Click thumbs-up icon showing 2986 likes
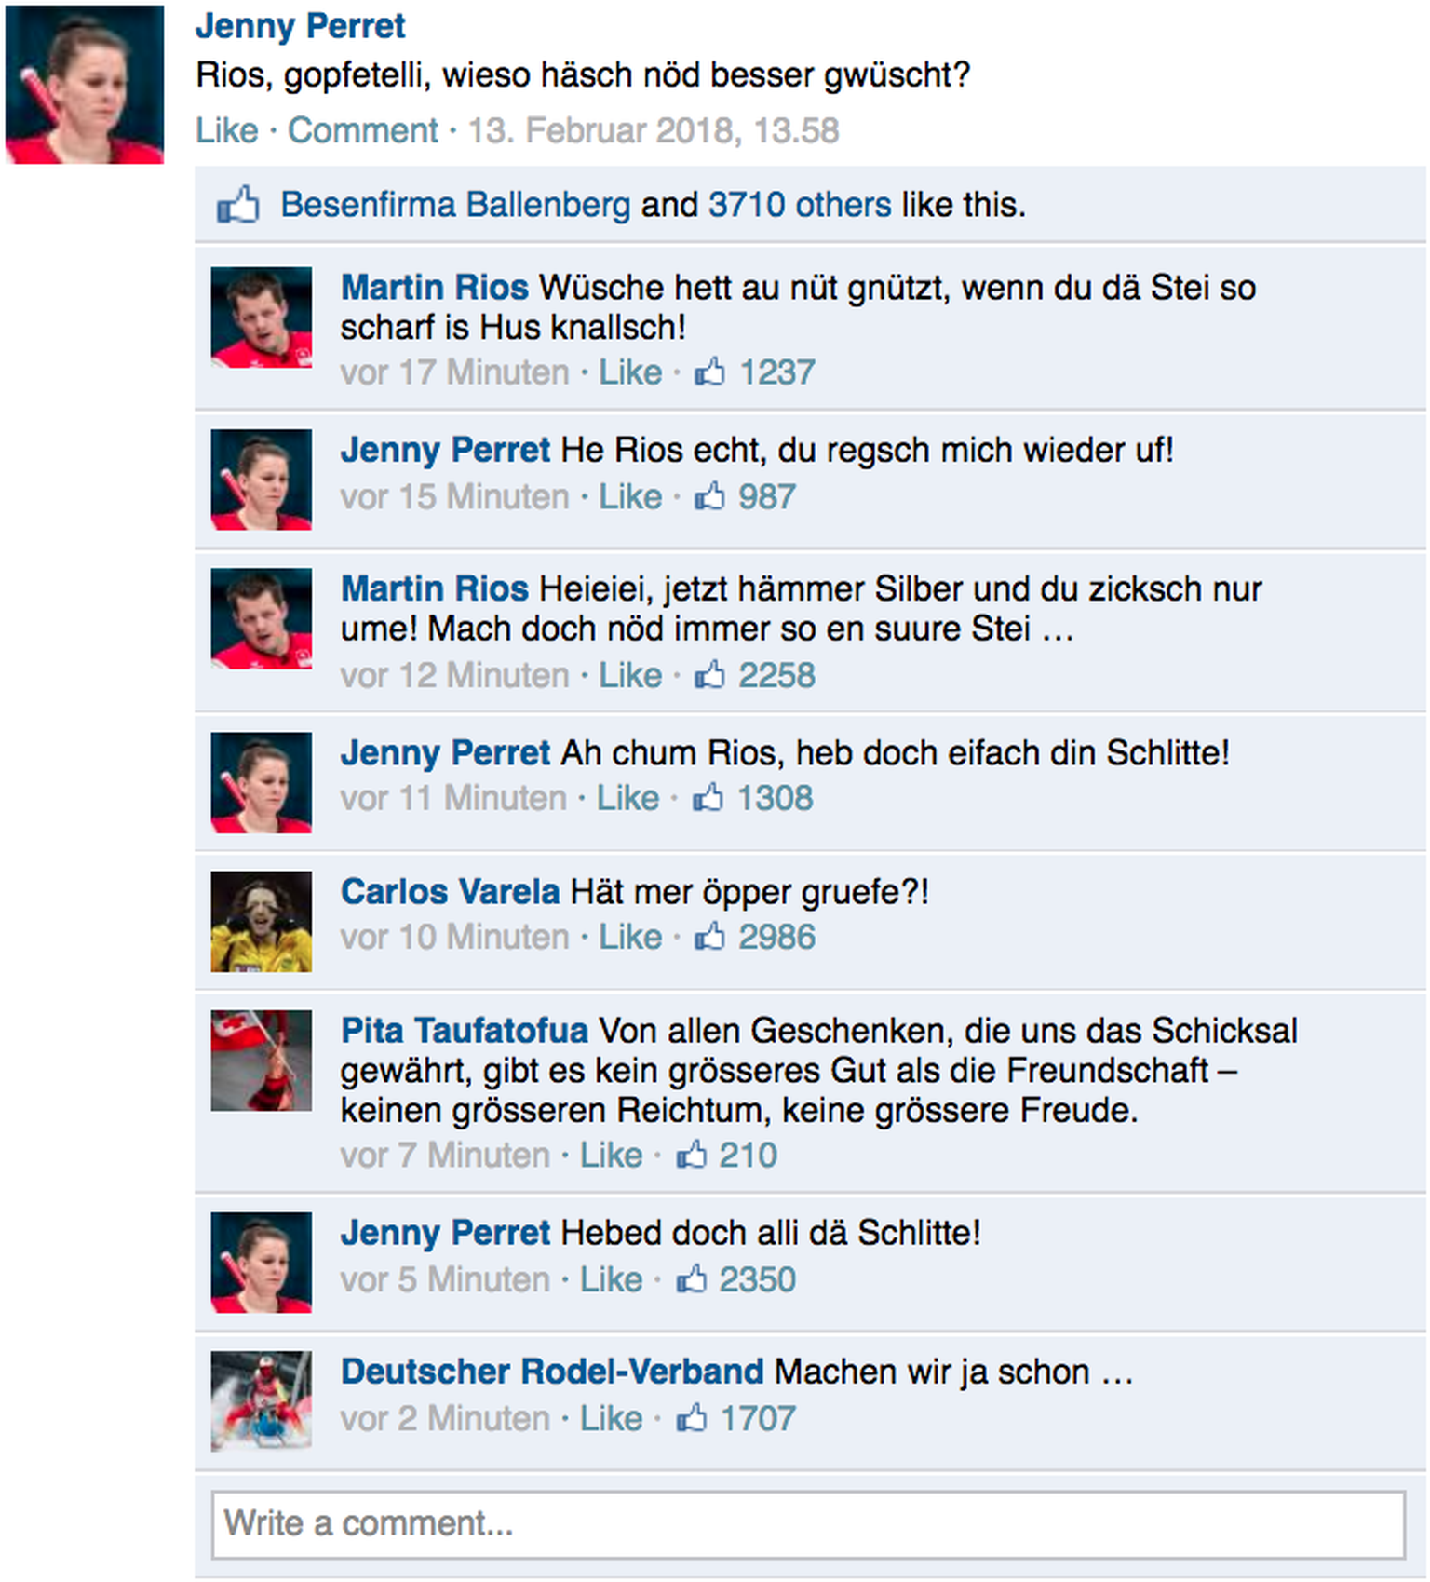The height and width of the screenshot is (1582, 1430). click(709, 937)
